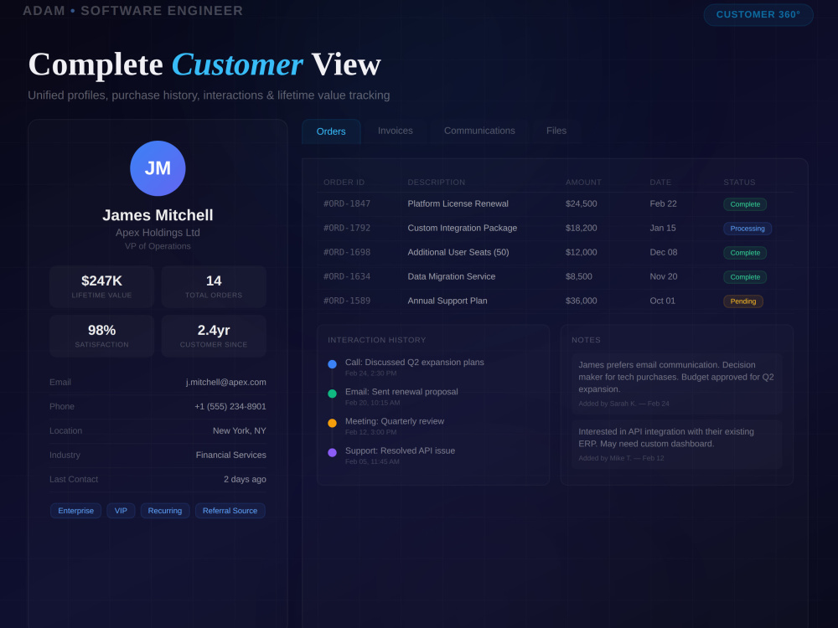This screenshot has height=628, width=838.
Task: Click the Customer 360° badge button
Action: (x=758, y=14)
